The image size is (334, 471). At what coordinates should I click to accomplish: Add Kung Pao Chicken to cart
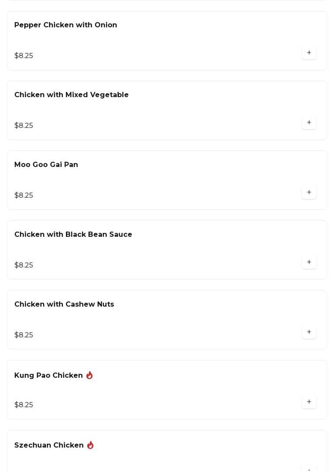point(309,402)
